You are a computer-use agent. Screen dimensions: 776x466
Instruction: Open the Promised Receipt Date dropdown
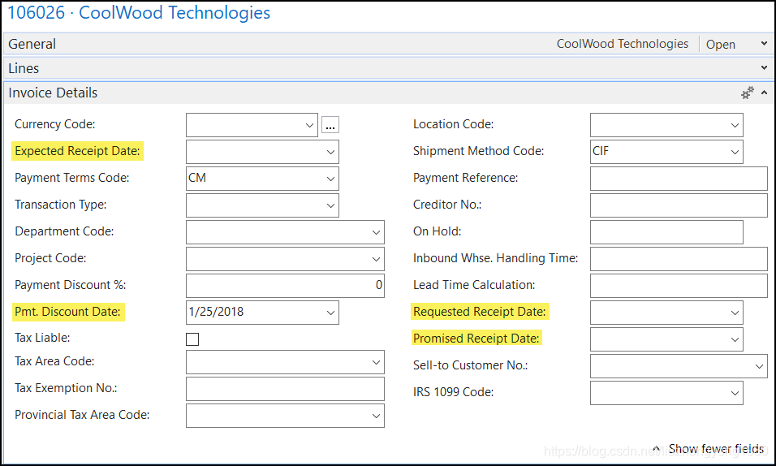735,339
